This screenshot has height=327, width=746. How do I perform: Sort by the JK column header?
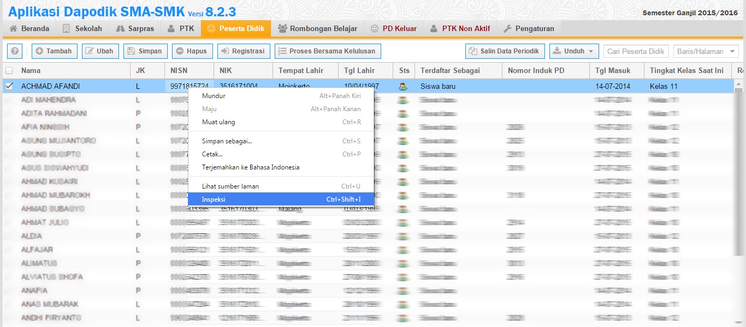point(147,70)
